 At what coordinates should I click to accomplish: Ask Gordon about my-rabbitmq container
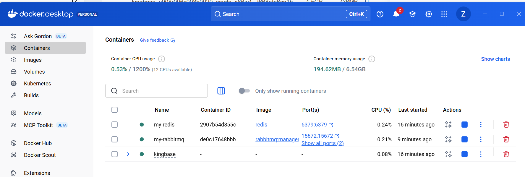pyautogui.click(x=448, y=139)
